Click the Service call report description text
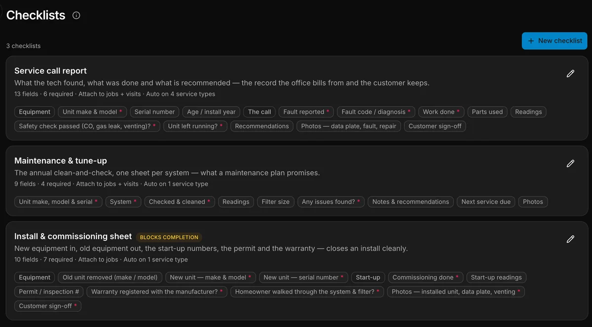Image resolution: width=592 pixels, height=327 pixels. coord(222,83)
